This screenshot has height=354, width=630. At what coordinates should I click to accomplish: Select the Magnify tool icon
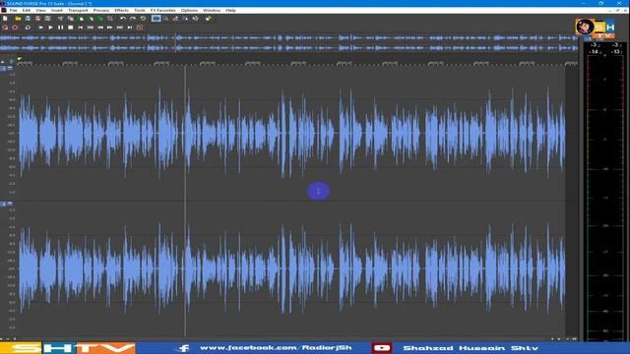coord(165,19)
